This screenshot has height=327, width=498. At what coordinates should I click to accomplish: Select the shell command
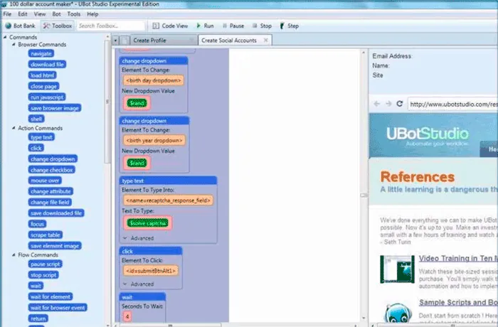[x=36, y=119]
